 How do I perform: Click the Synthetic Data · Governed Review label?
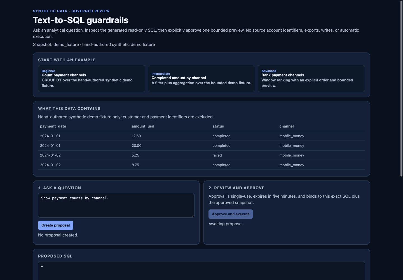[x=71, y=11]
